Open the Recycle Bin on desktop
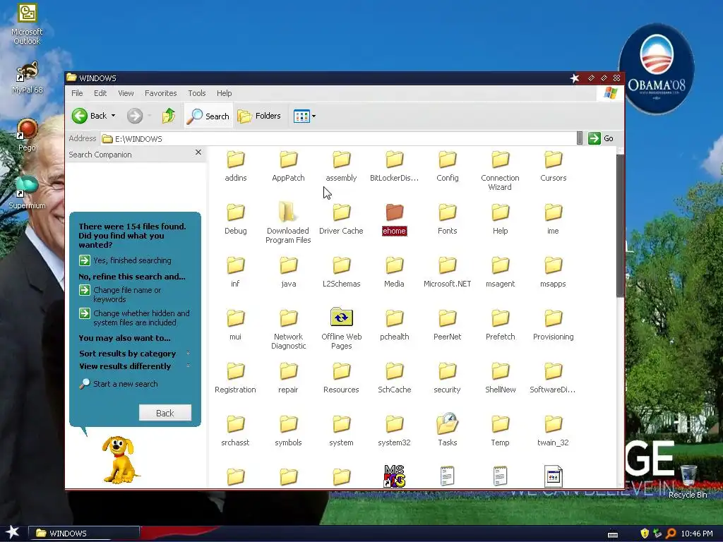 click(x=688, y=481)
